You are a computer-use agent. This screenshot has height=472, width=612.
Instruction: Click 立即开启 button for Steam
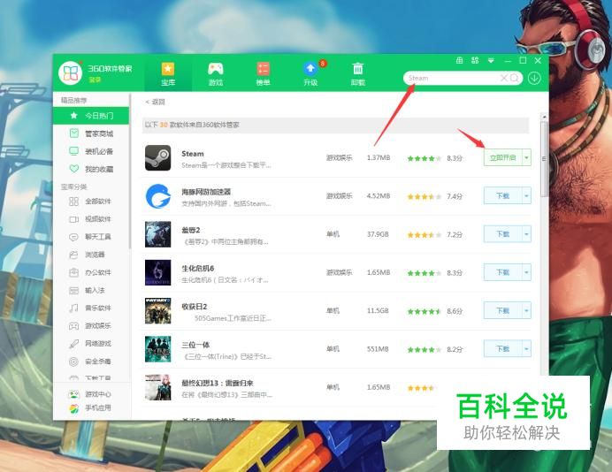coord(502,157)
